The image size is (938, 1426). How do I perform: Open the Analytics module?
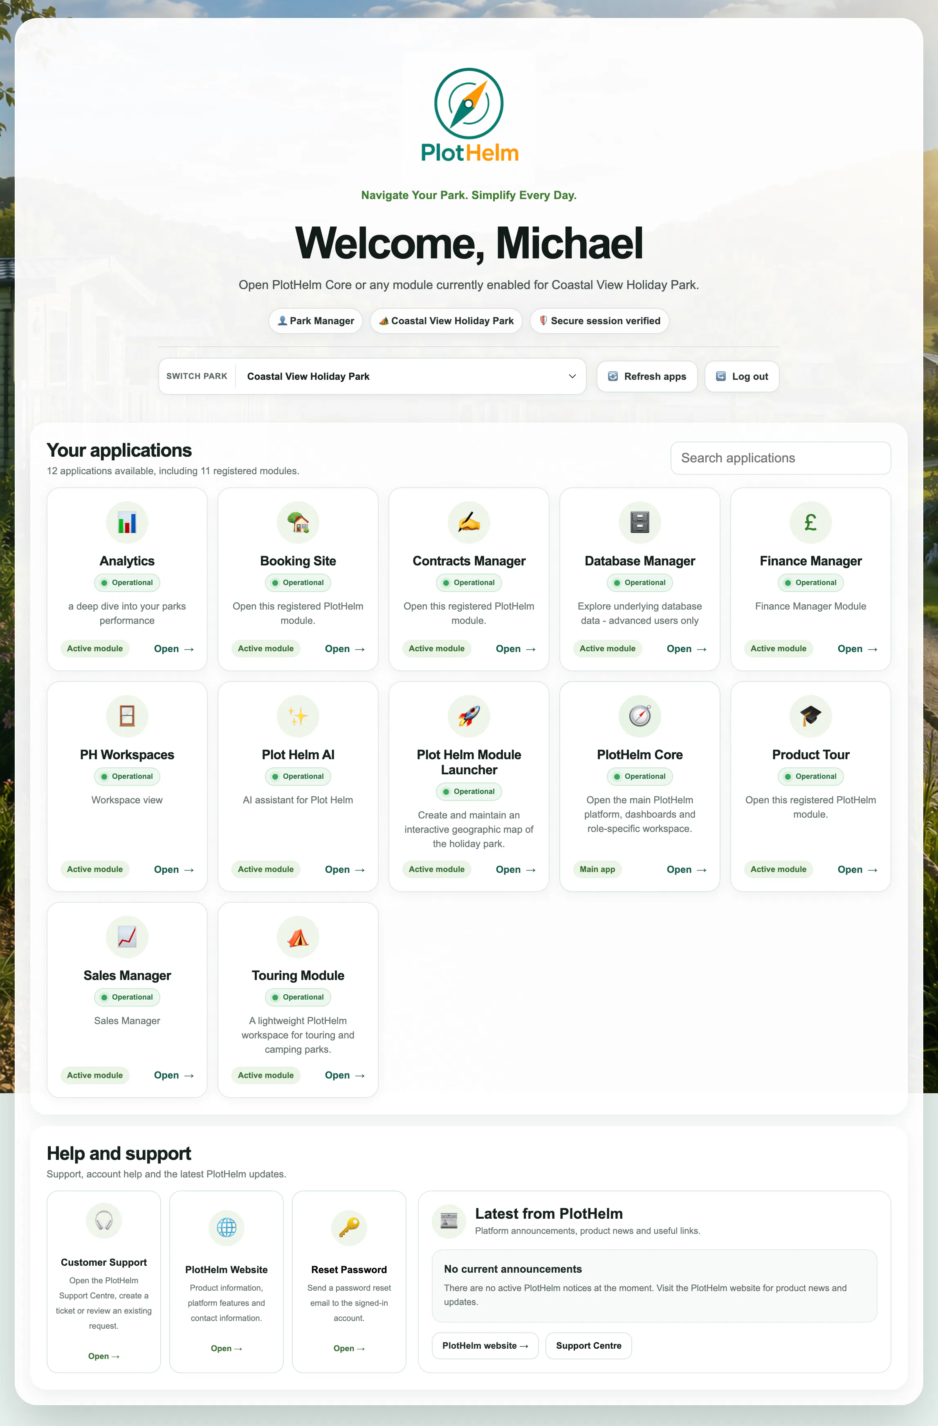tap(174, 649)
